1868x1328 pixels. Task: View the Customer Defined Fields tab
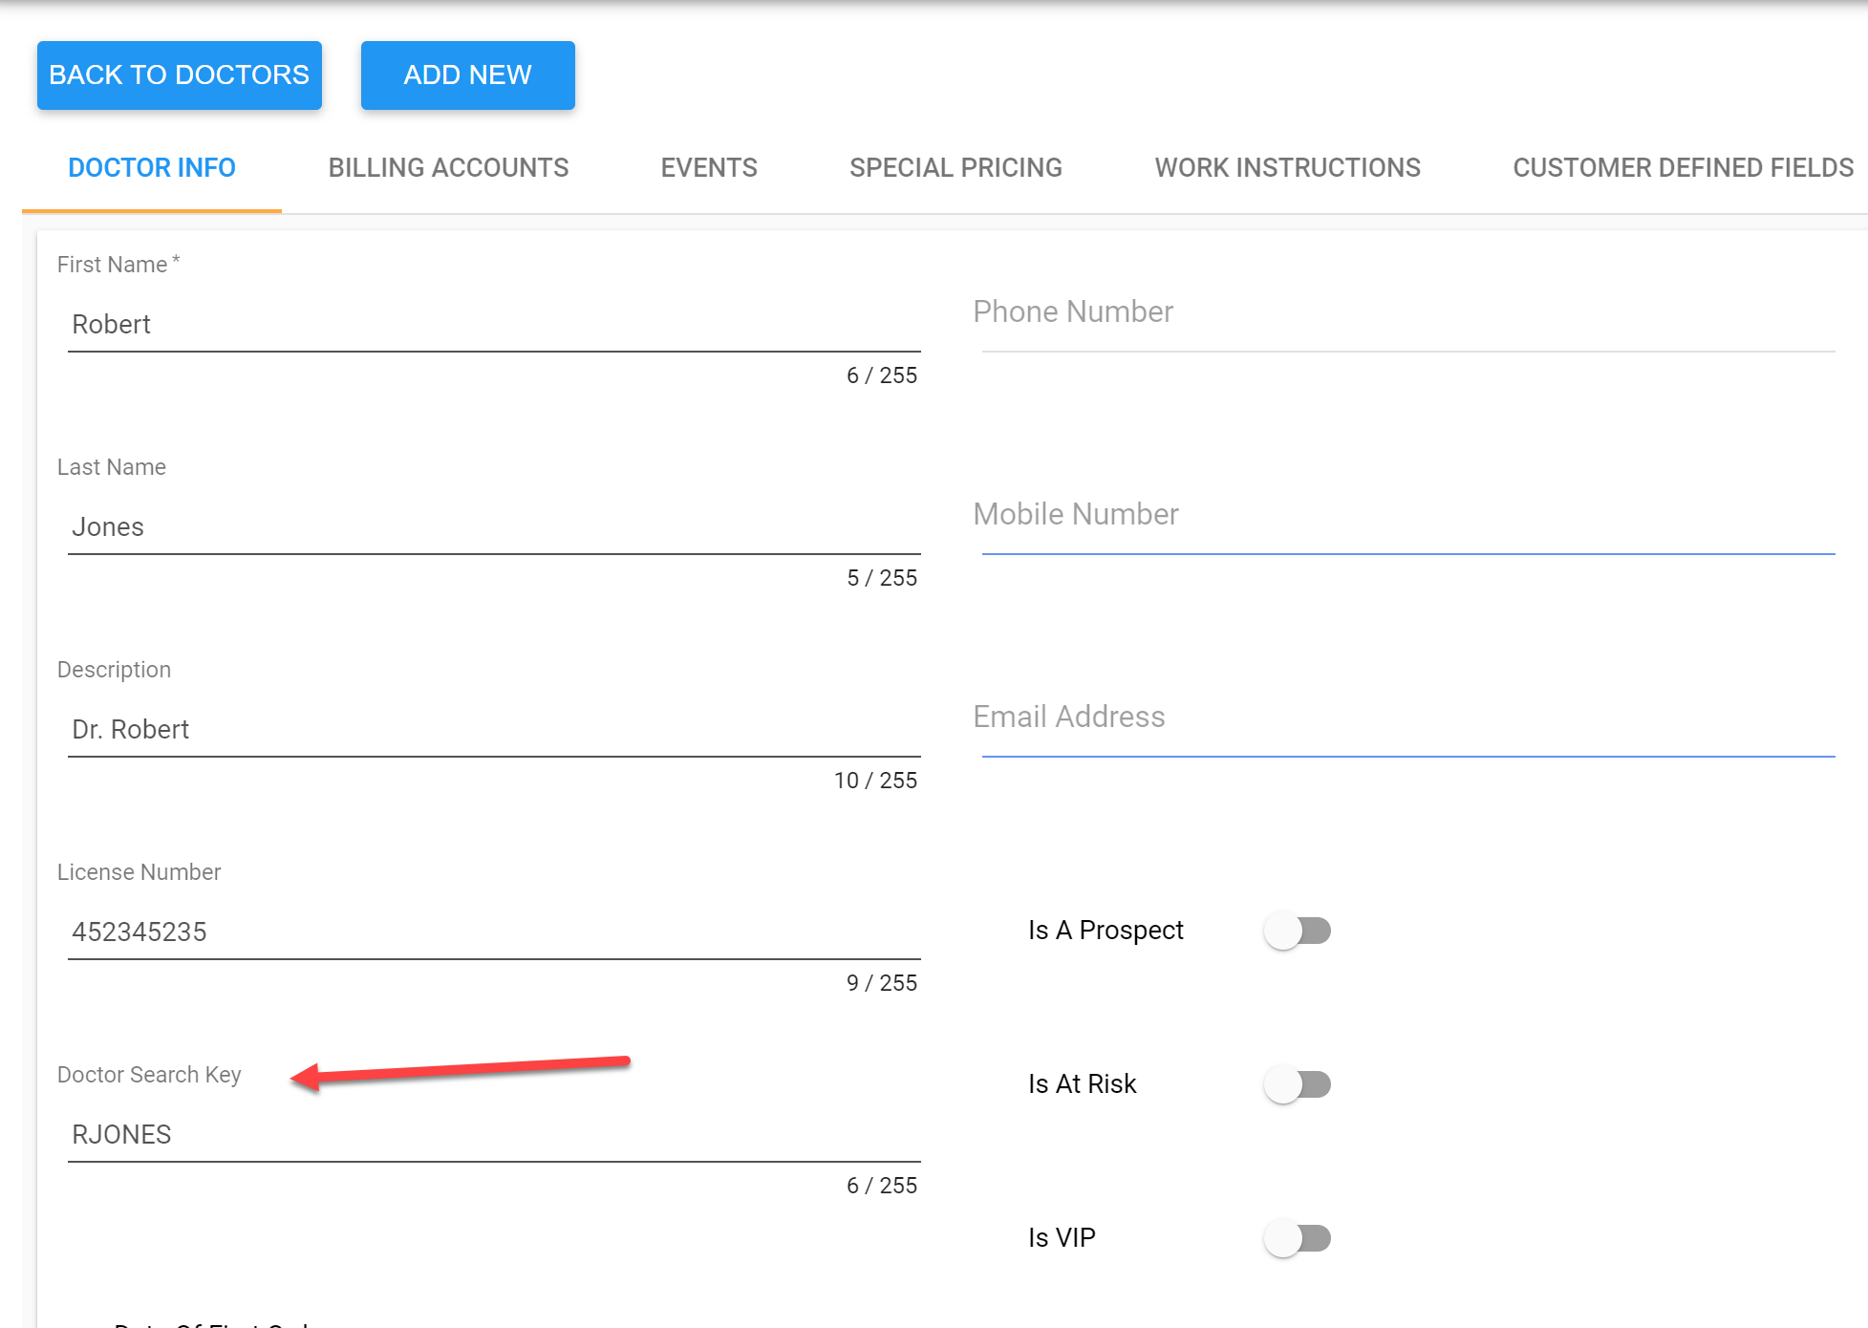click(1683, 168)
